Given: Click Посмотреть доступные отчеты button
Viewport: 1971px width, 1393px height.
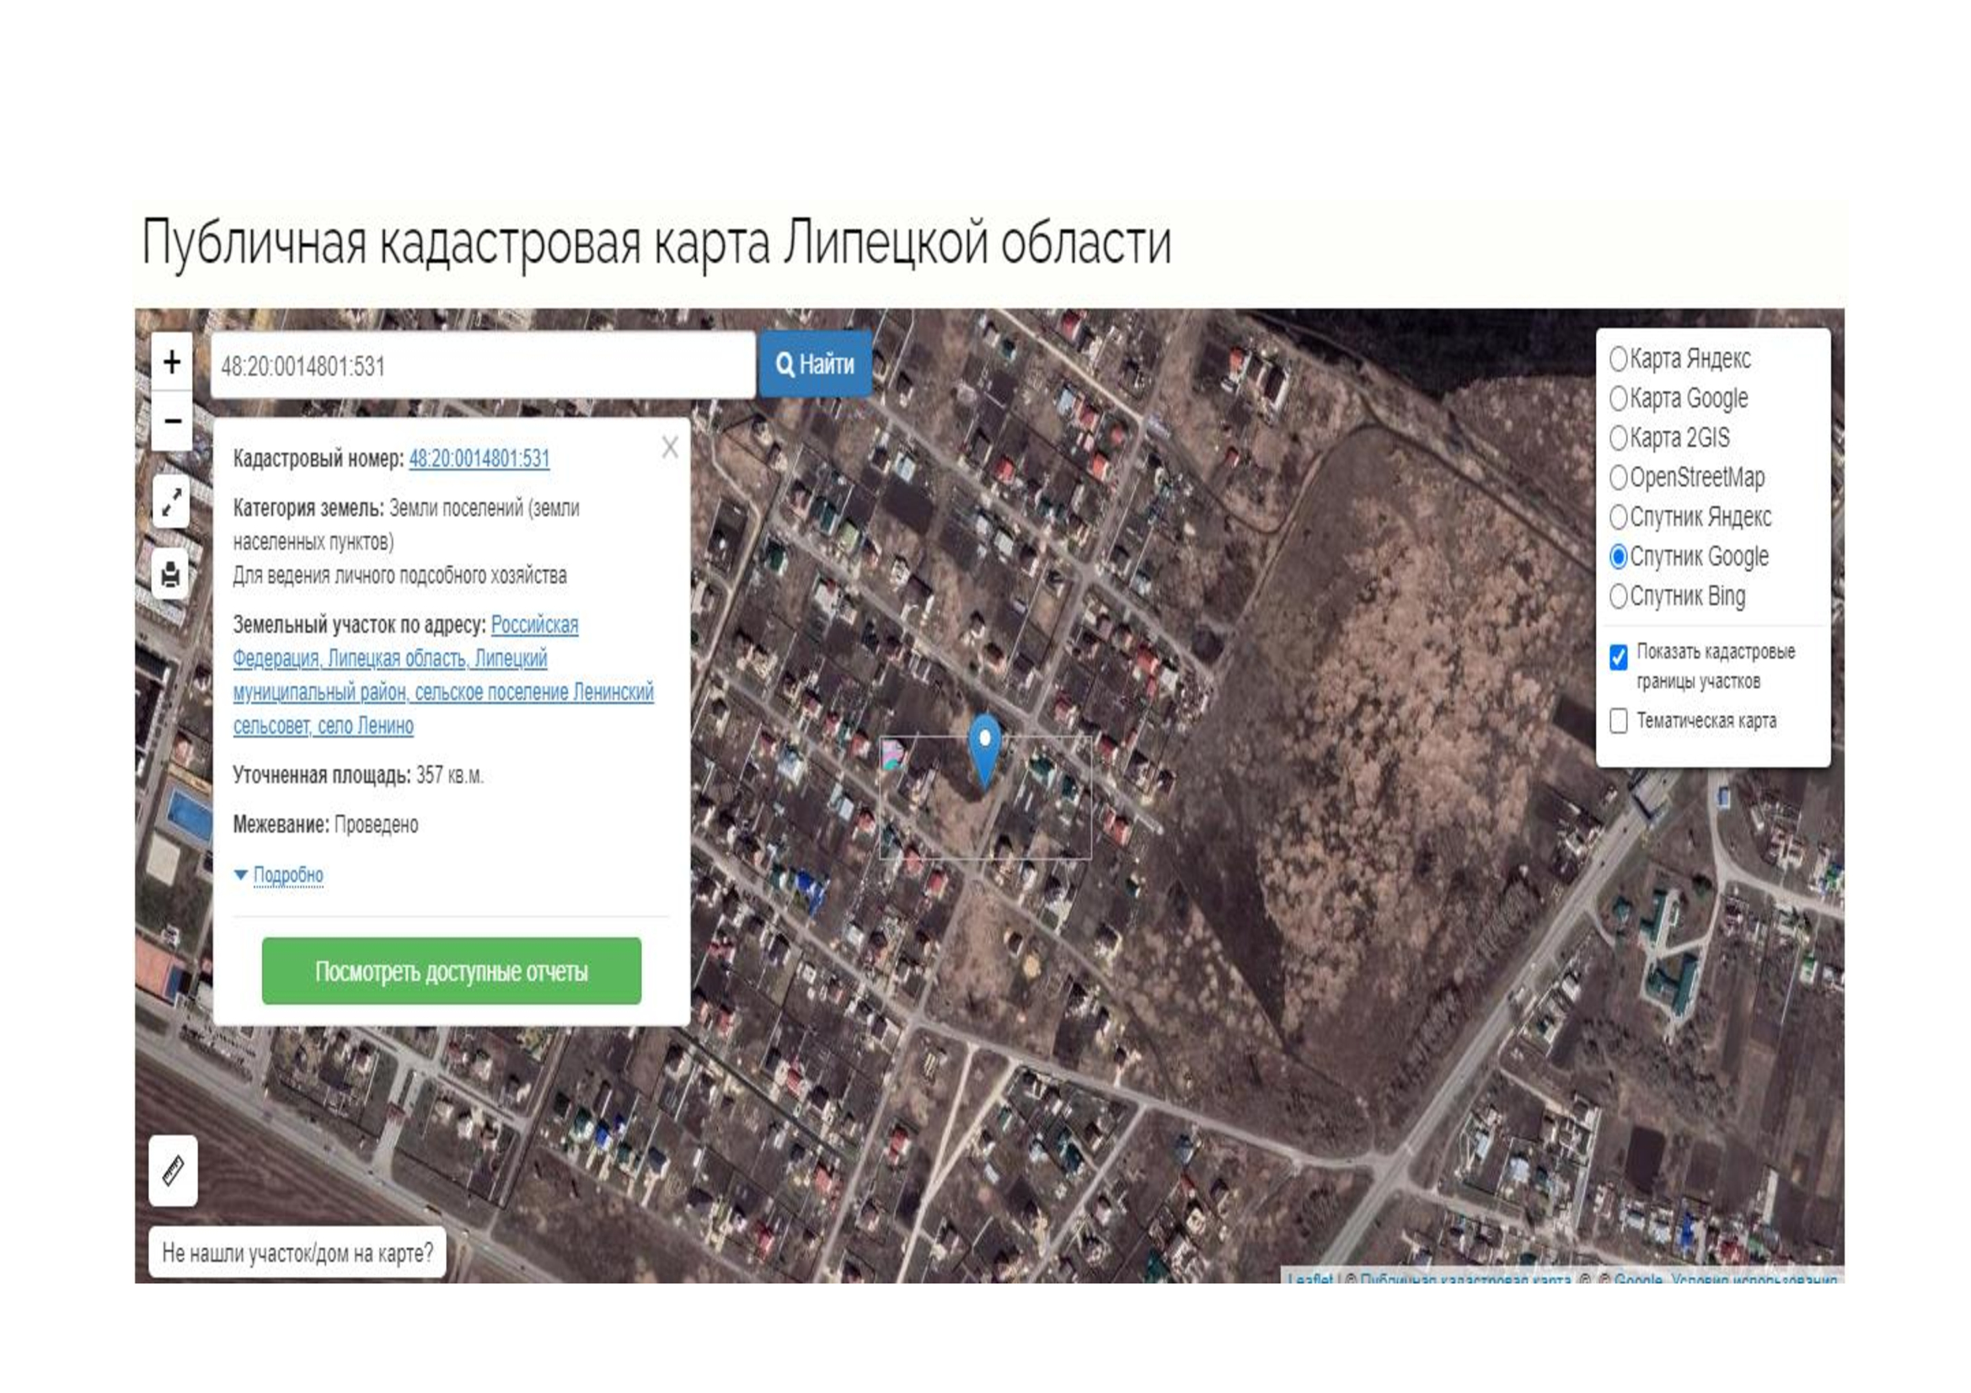Looking at the screenshot, I should point(452,971).
